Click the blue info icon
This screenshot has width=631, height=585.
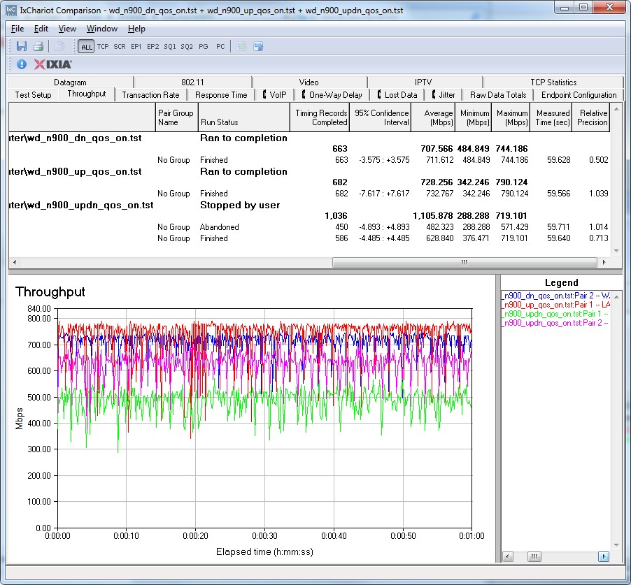(21, 64)
